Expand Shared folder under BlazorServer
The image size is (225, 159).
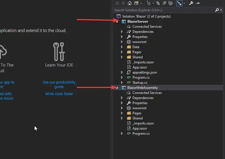122,57
